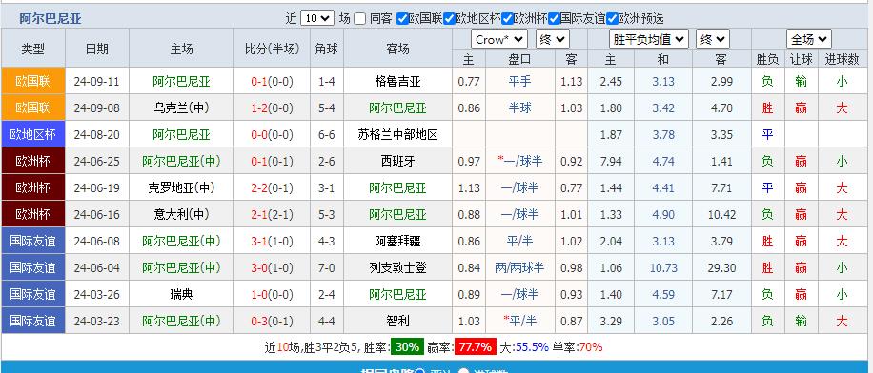Image resolution: width=873 pixels, height=373 pixels.
Task: Click the home team 瑞典
Action: coord(181,295)
